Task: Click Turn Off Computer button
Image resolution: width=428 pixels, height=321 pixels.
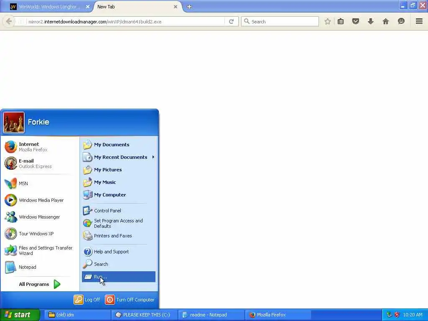Action: (x=130, y=300)
